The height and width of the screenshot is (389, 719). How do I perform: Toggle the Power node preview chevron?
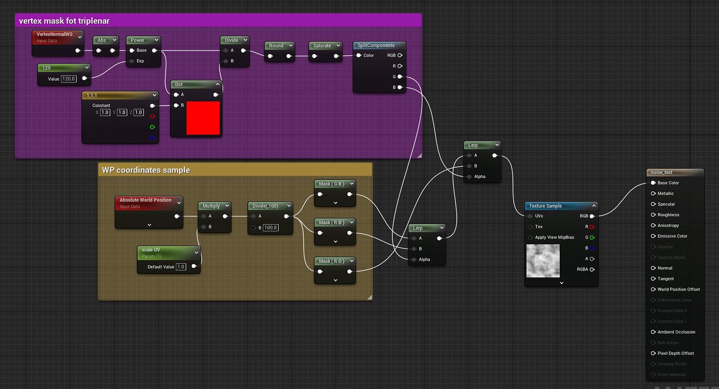(156, 40)
